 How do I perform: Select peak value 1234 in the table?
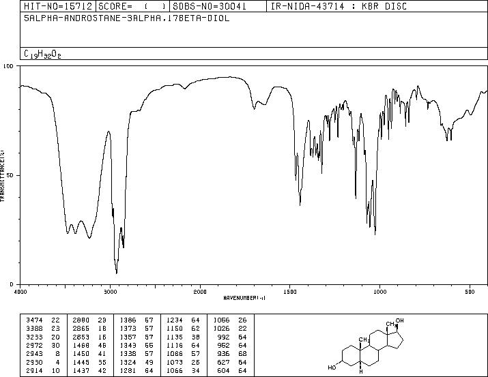click(175, 320)
